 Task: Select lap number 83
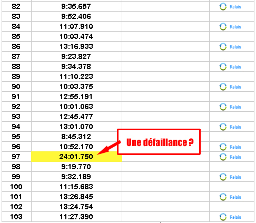(16, 16)
